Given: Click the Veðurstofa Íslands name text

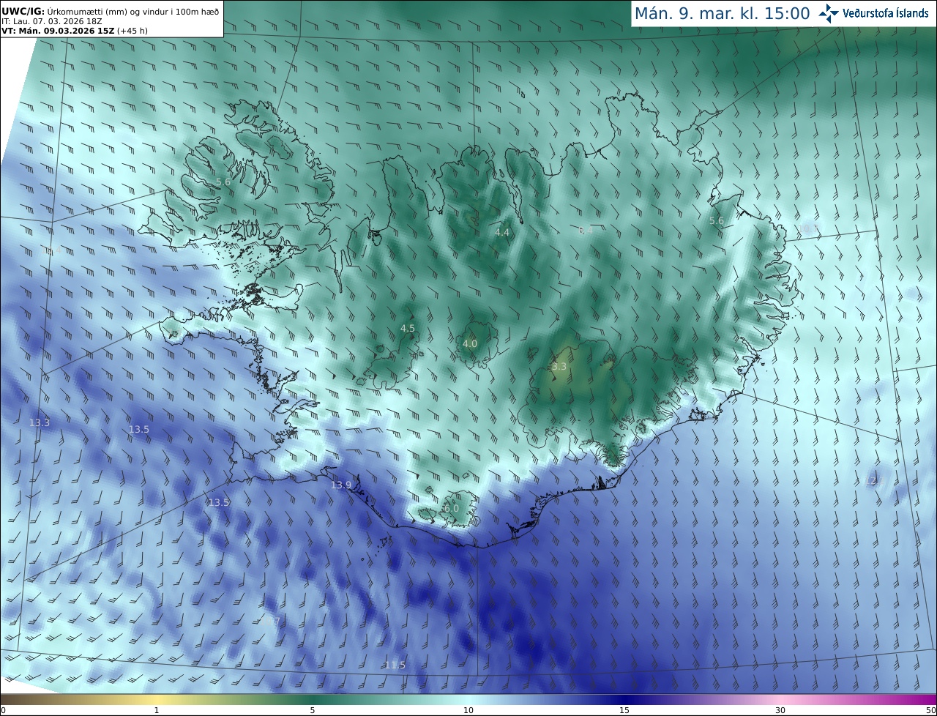Looking at the screenshot, I should click(886, 13).
